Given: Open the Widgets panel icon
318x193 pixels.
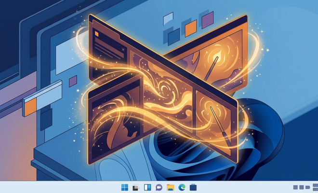Looking at the screenshot, I should tap(147, 187).
